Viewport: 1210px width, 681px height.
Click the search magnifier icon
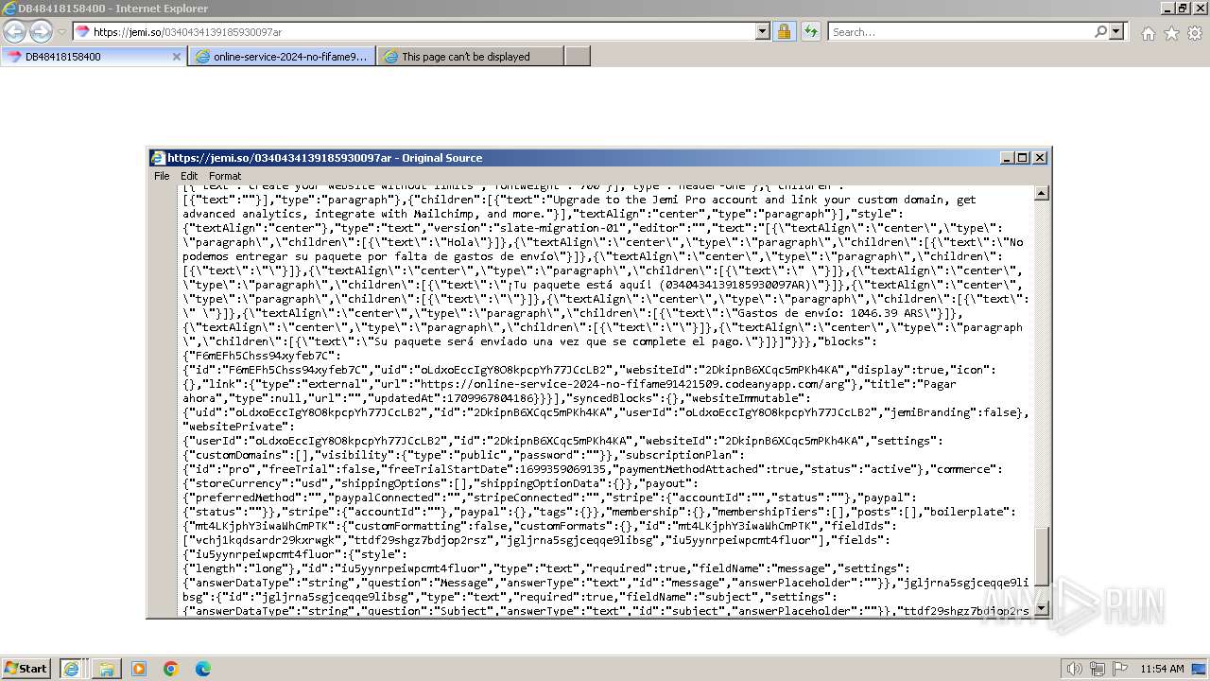(1100, 31)
